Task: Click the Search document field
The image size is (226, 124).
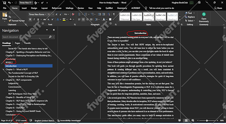Action: point(25,37)
